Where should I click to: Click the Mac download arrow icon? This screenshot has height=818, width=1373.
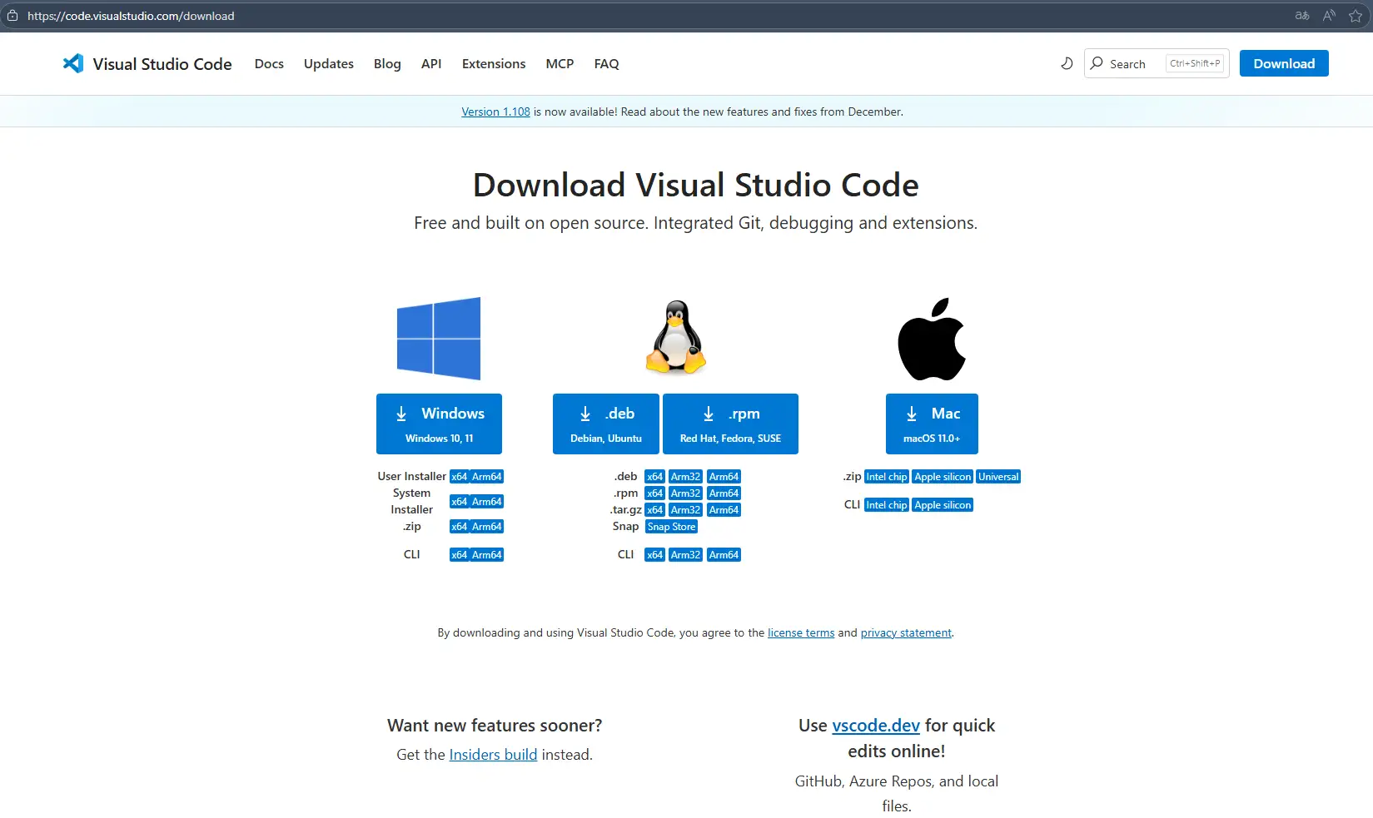point(910,413)
